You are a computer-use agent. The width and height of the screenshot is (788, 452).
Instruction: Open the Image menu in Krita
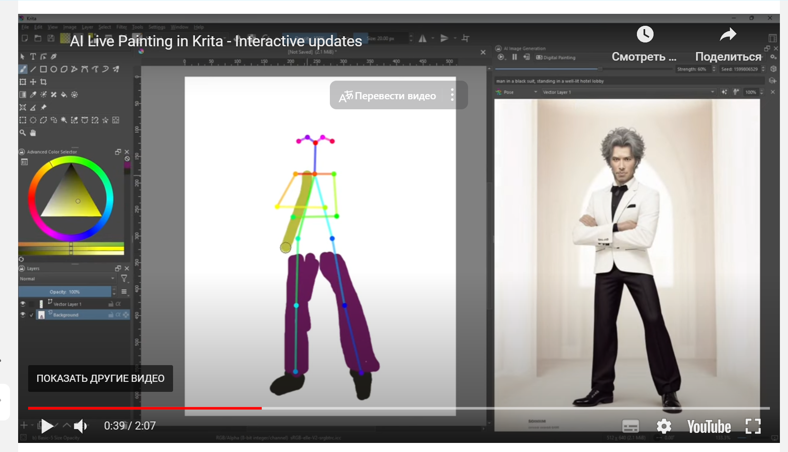70,27
